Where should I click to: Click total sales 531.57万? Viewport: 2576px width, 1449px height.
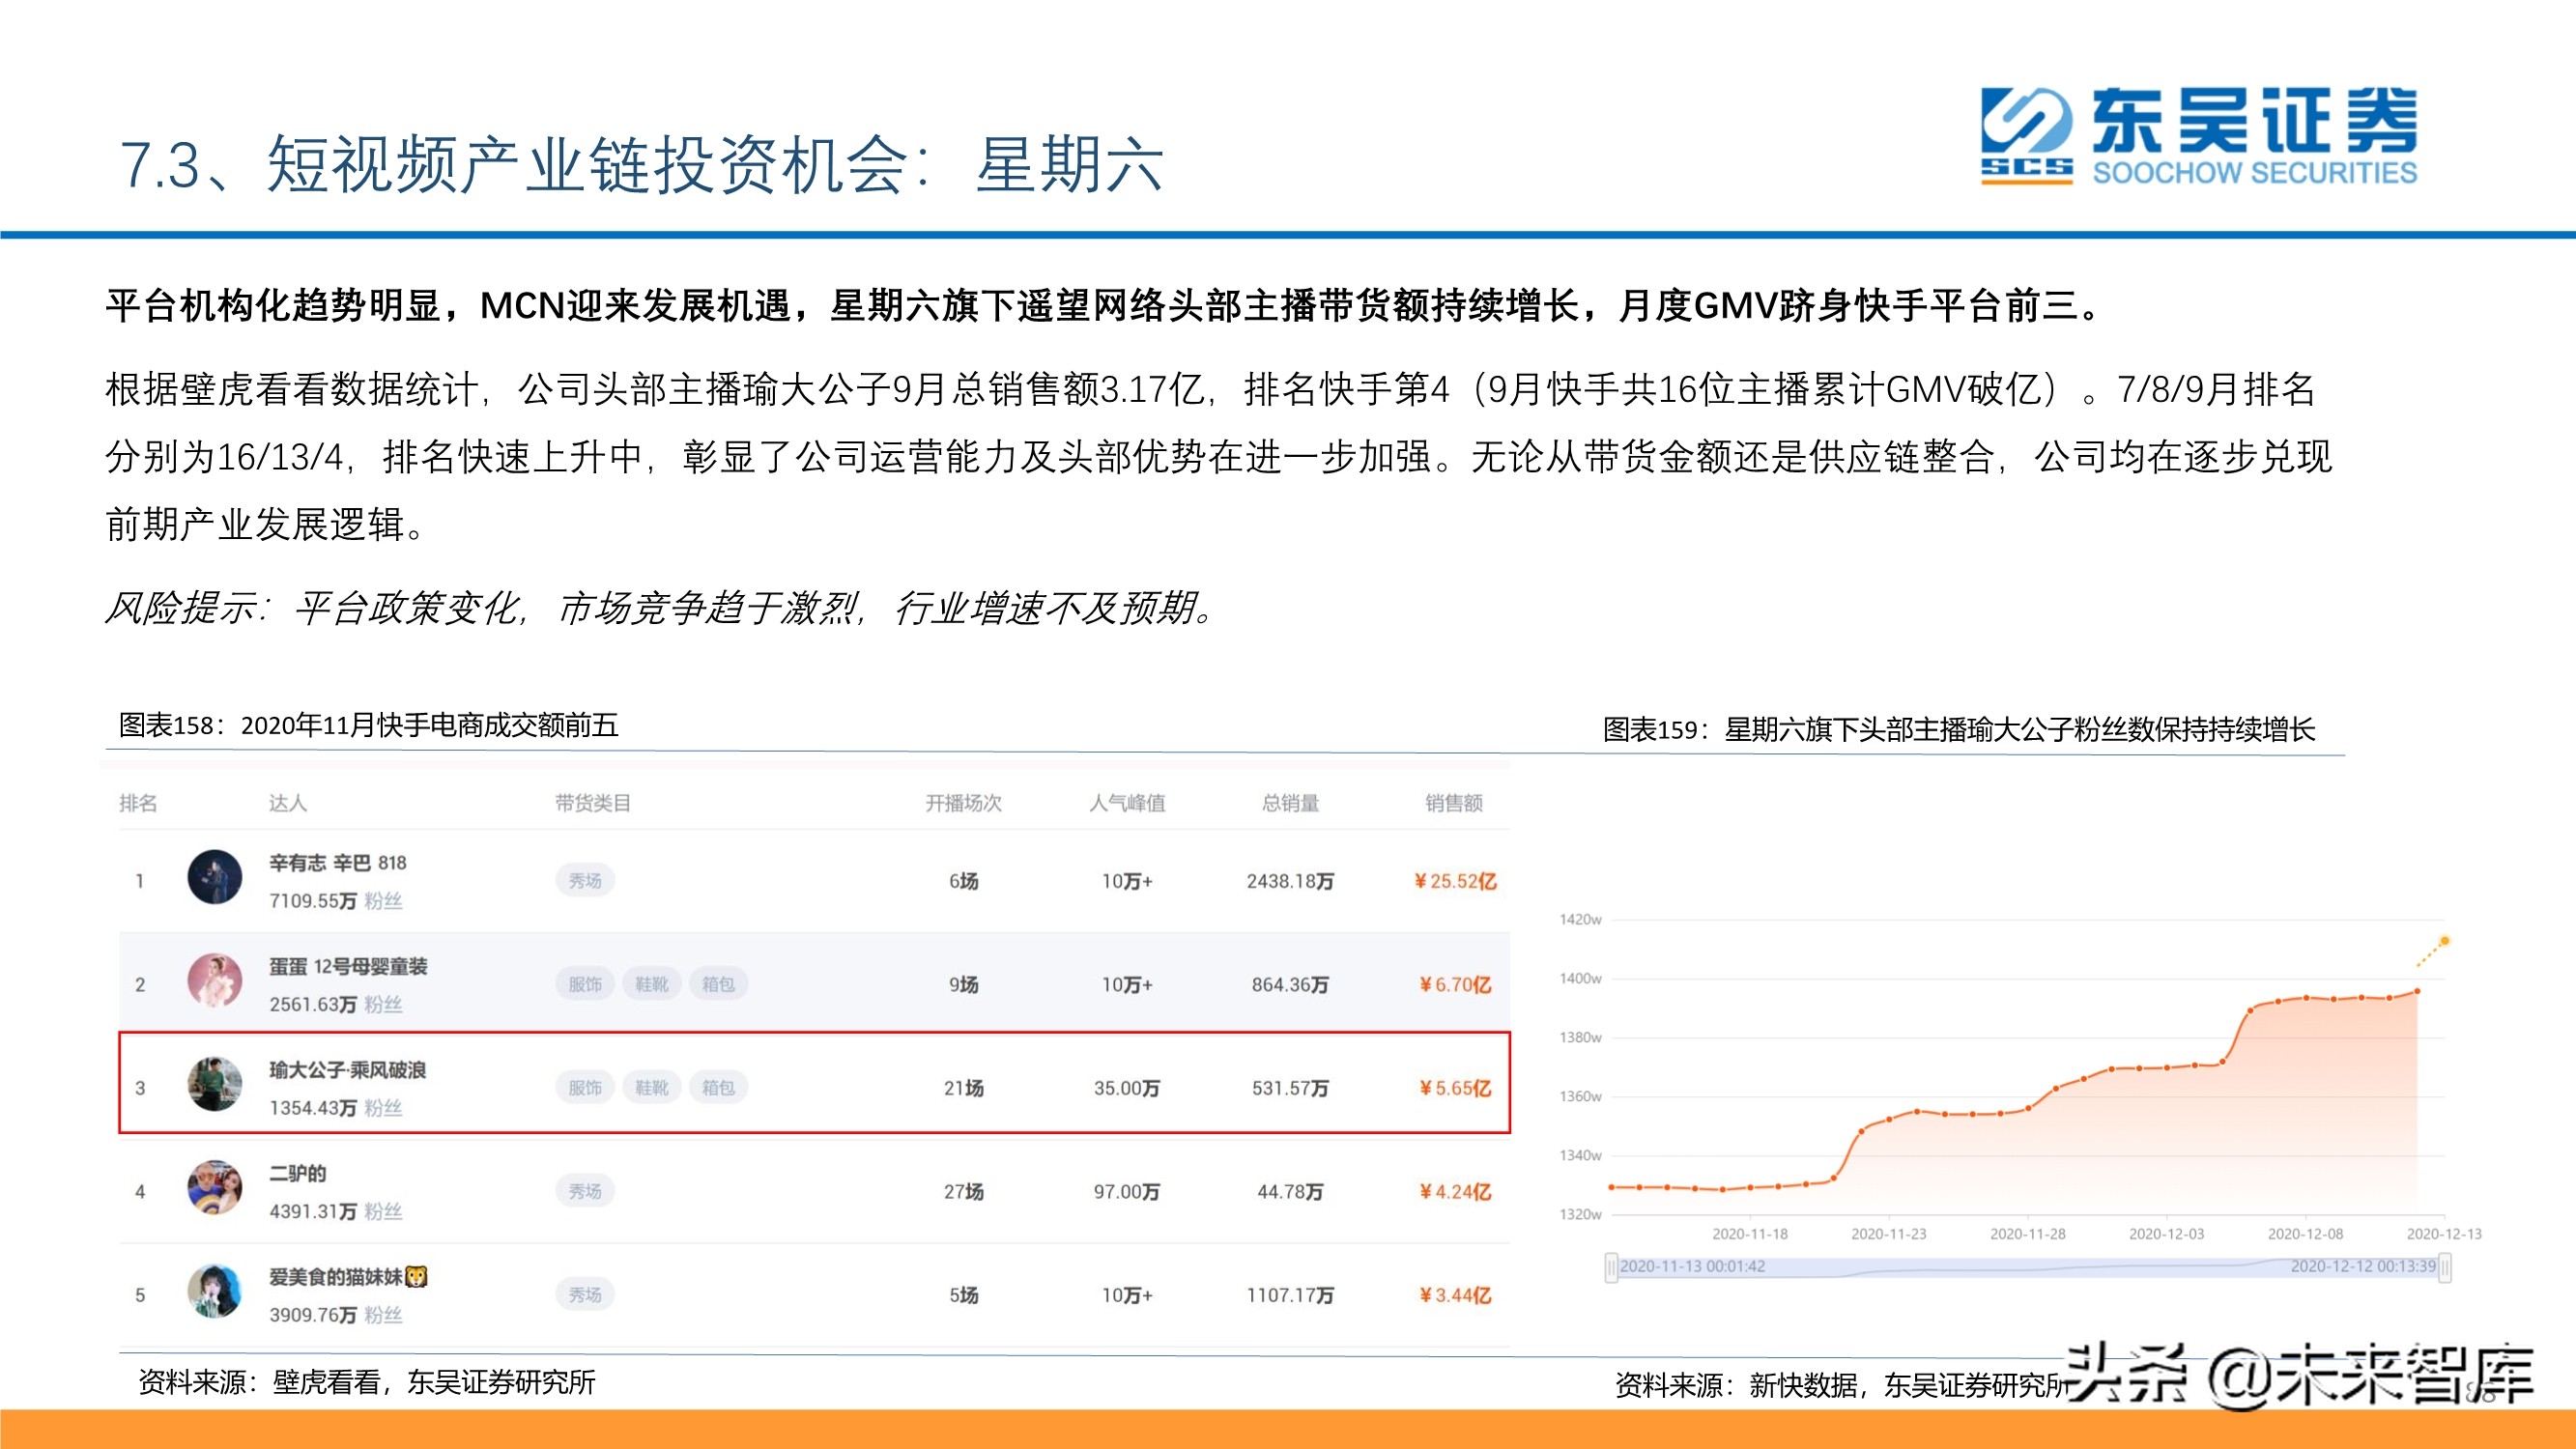tap(1290, 1088)
